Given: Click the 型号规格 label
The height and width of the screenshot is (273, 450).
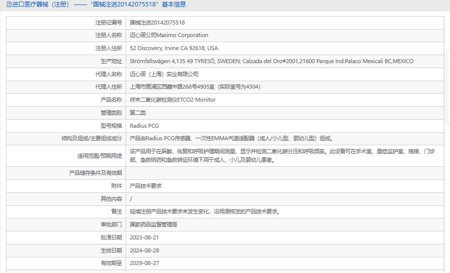Looking at the screenshot, I should (x=111, y=126).
